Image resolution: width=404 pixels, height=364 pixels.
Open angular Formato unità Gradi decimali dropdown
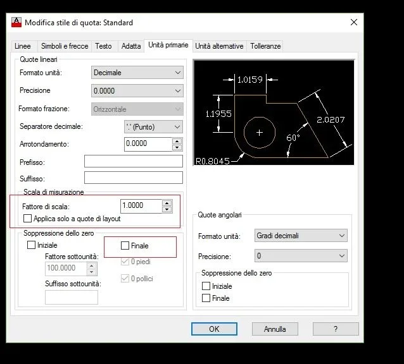[301, 236]
